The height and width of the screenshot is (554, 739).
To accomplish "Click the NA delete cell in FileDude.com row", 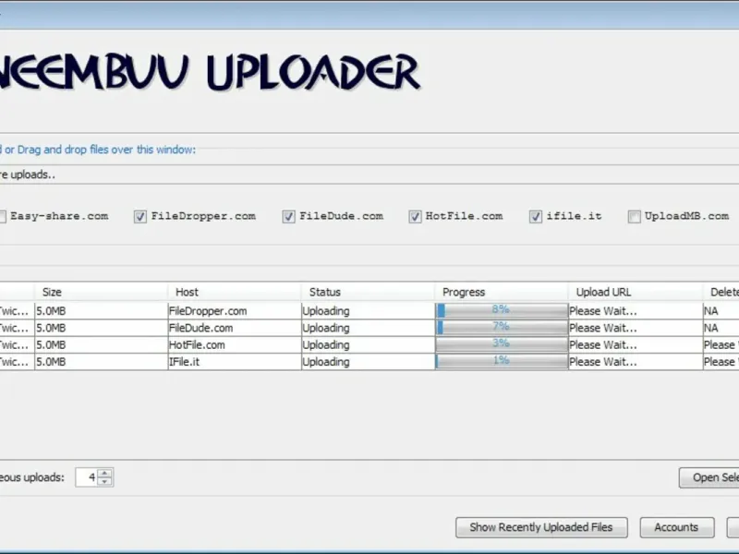I will tap(721, 328).
